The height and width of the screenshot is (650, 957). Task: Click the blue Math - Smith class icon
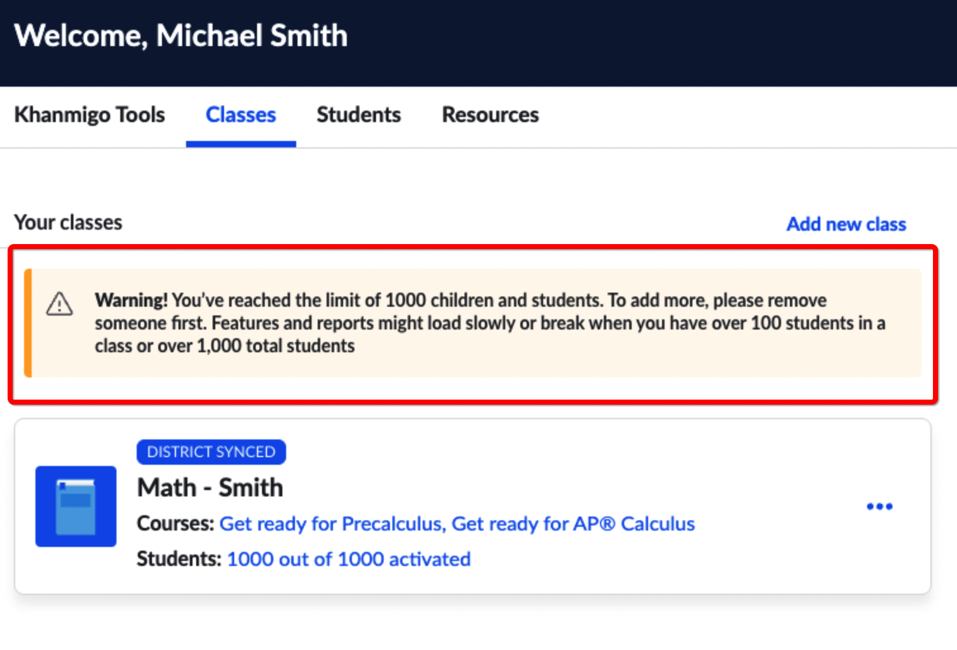point(76,506)
